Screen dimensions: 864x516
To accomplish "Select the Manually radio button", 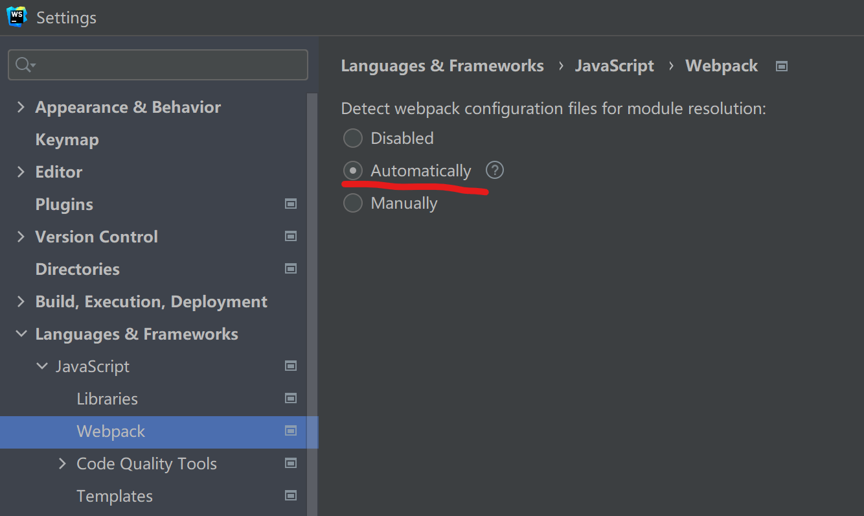I will (x=353, y=202).
